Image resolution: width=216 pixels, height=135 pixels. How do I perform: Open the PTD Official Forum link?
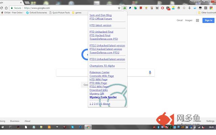pyautogui.click(x=101, y=19)
